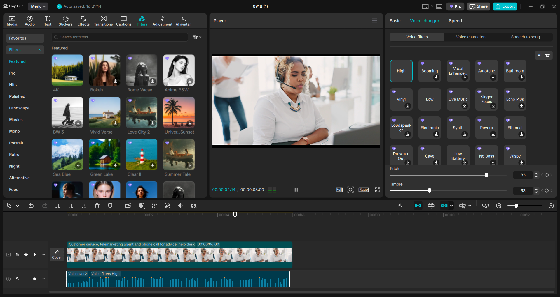Expand the selection tool dropdown arrow
The width and height of the screenshot is (560, 297).
pos(17,206)
